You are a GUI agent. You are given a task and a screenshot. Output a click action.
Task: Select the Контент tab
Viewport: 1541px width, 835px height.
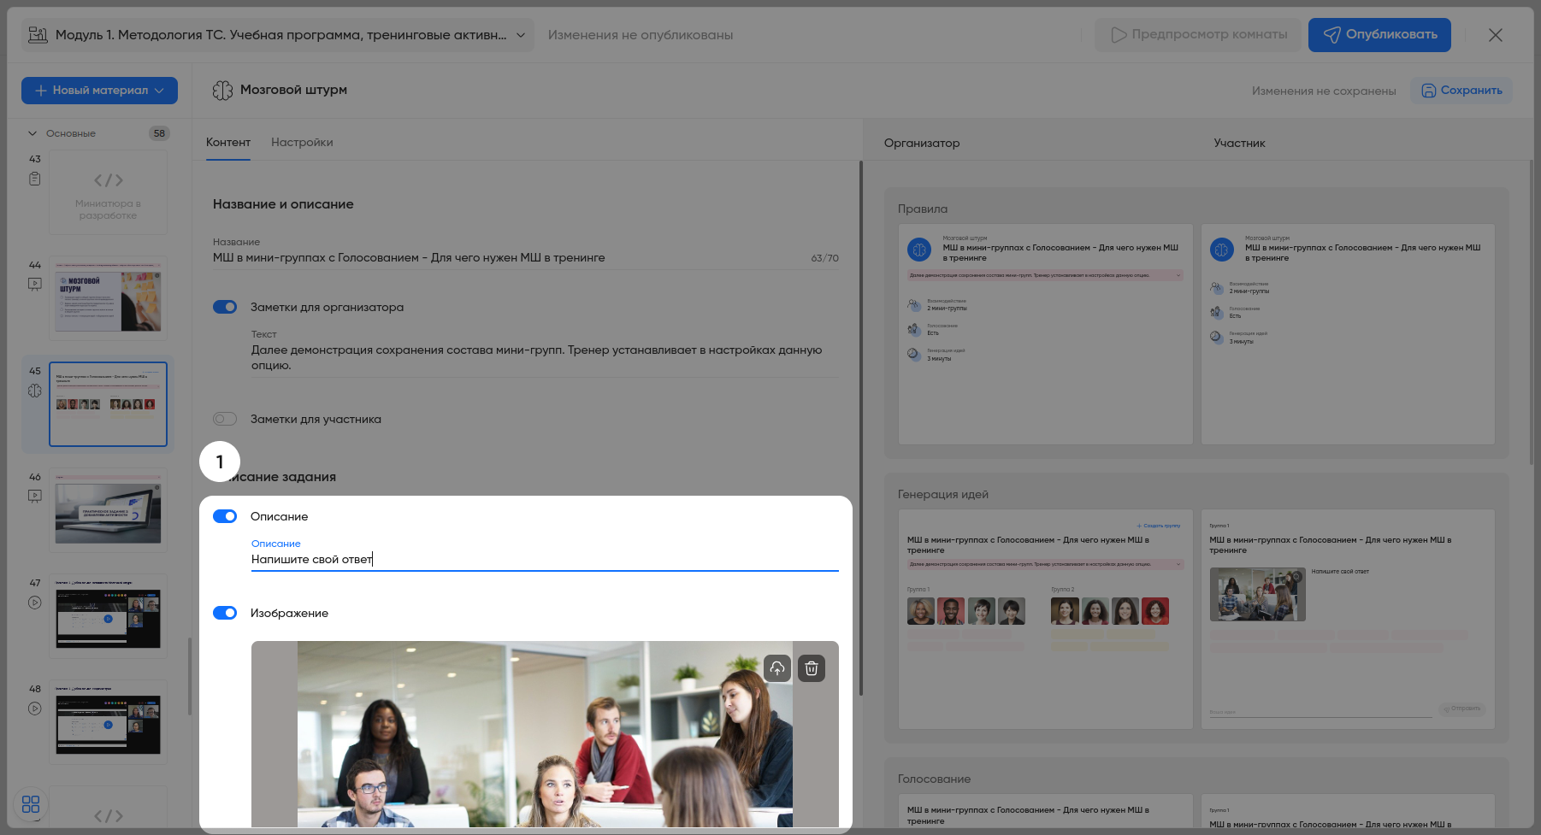pyautogui.click(x=228, y=143)
